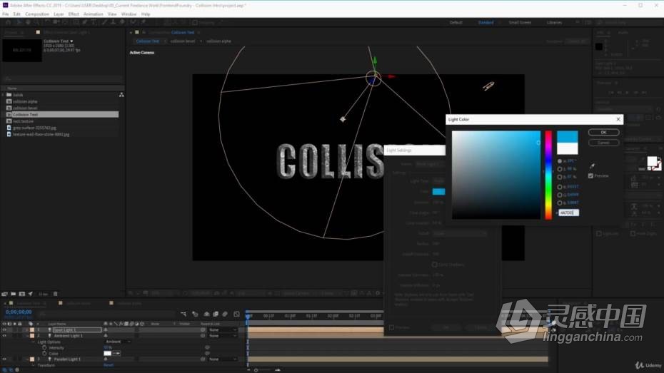The image size is (664, 373).
Task: Select the Hand tool in the toolbar
Action: pos(28,22)
